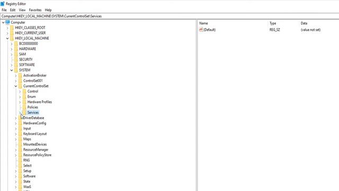339x191 pixels.
Task: Click the HKEY_LOCAL_MACHINE folder icon
Action: (x=12, y=38)
